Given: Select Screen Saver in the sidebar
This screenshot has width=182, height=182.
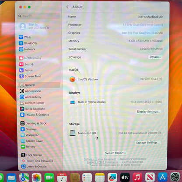Looking at the screenshot, I should [32, 141].
